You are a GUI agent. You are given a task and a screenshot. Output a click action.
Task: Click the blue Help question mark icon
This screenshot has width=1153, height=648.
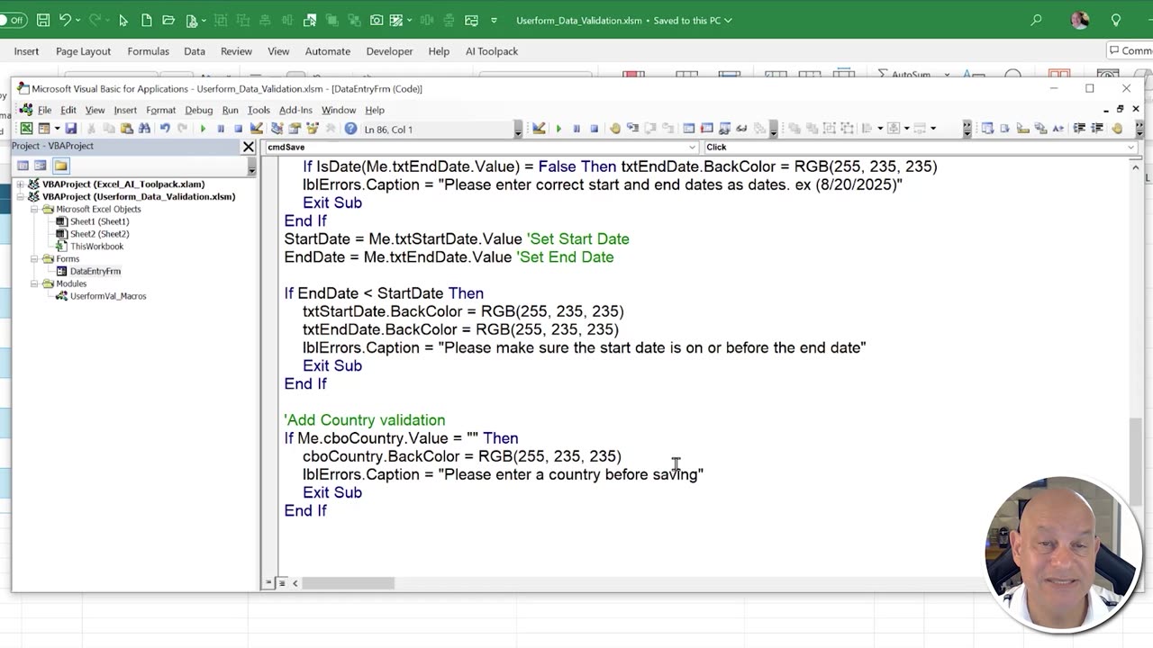click(x=350, y=129)
